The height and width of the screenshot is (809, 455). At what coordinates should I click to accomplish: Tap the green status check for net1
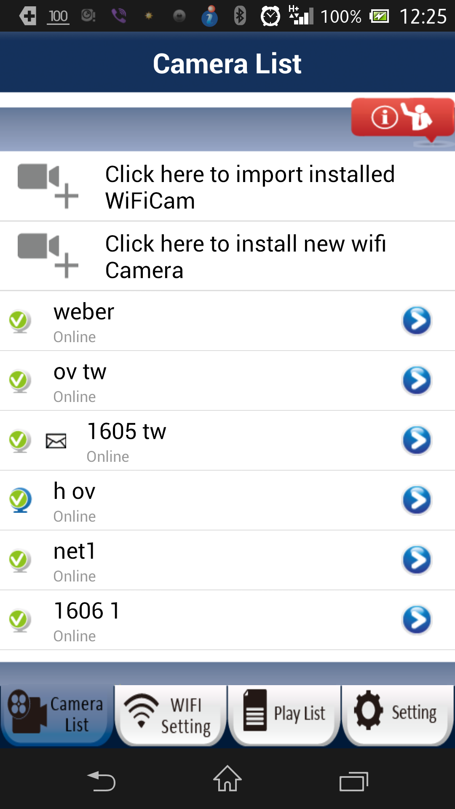click(x=20, y=561)
